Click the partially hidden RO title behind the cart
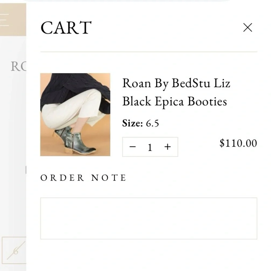Viewport: 271px width, 271px height. pyautogui.click(x=18, y=66)
